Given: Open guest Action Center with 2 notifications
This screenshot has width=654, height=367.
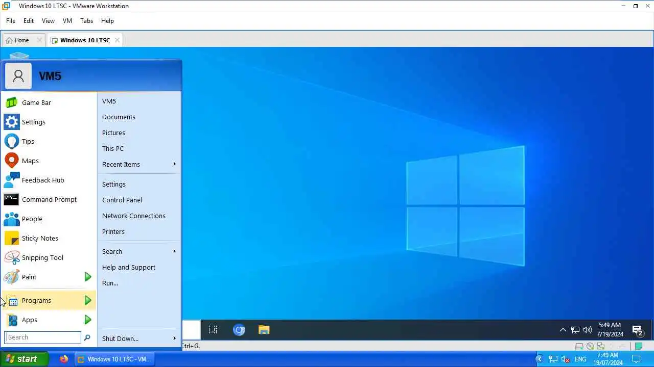Looking at the screenshot, I should click(x=637, y=330).
